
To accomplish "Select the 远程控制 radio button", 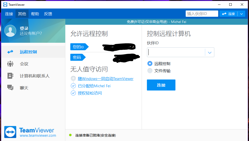I will pyautogui.click(x=150, y=63).
